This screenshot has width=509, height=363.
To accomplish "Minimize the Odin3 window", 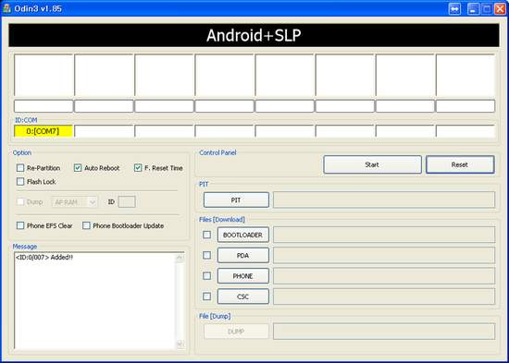I will coord(474,8).
